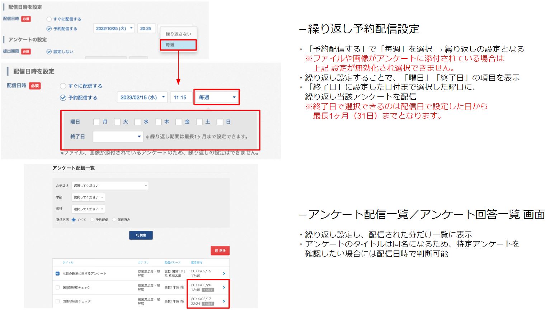Screen dimensions: 546x310
Task: Open the 学齢 filter dropdown
Action: pyautogui.click(x=88, y=197)
